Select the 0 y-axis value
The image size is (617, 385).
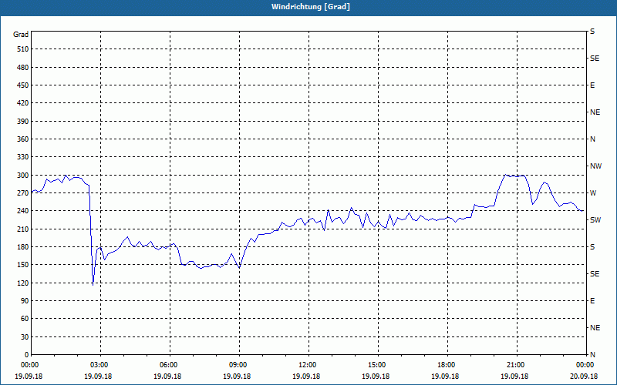coord(26,355)
